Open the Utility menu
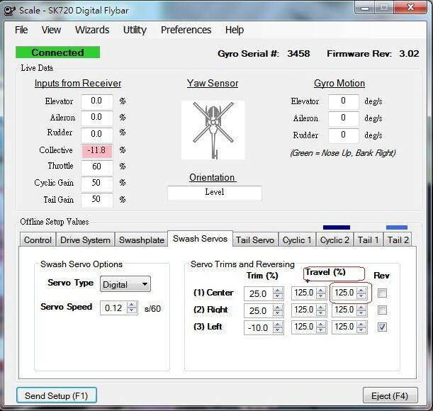The image size is (433, 411). click(x=135, y=30)
